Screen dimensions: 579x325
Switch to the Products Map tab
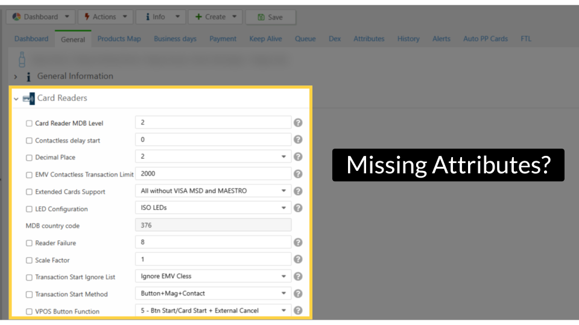click(119, 39)
